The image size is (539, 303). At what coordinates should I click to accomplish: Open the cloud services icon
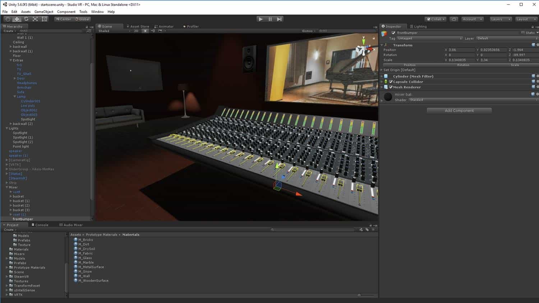tap(454, 19)
